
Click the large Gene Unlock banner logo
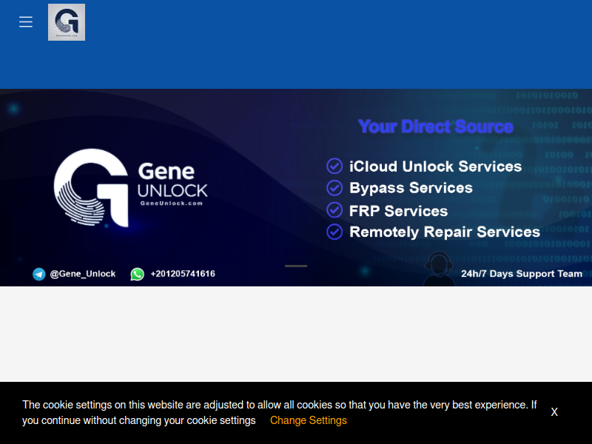pos(131,188)
